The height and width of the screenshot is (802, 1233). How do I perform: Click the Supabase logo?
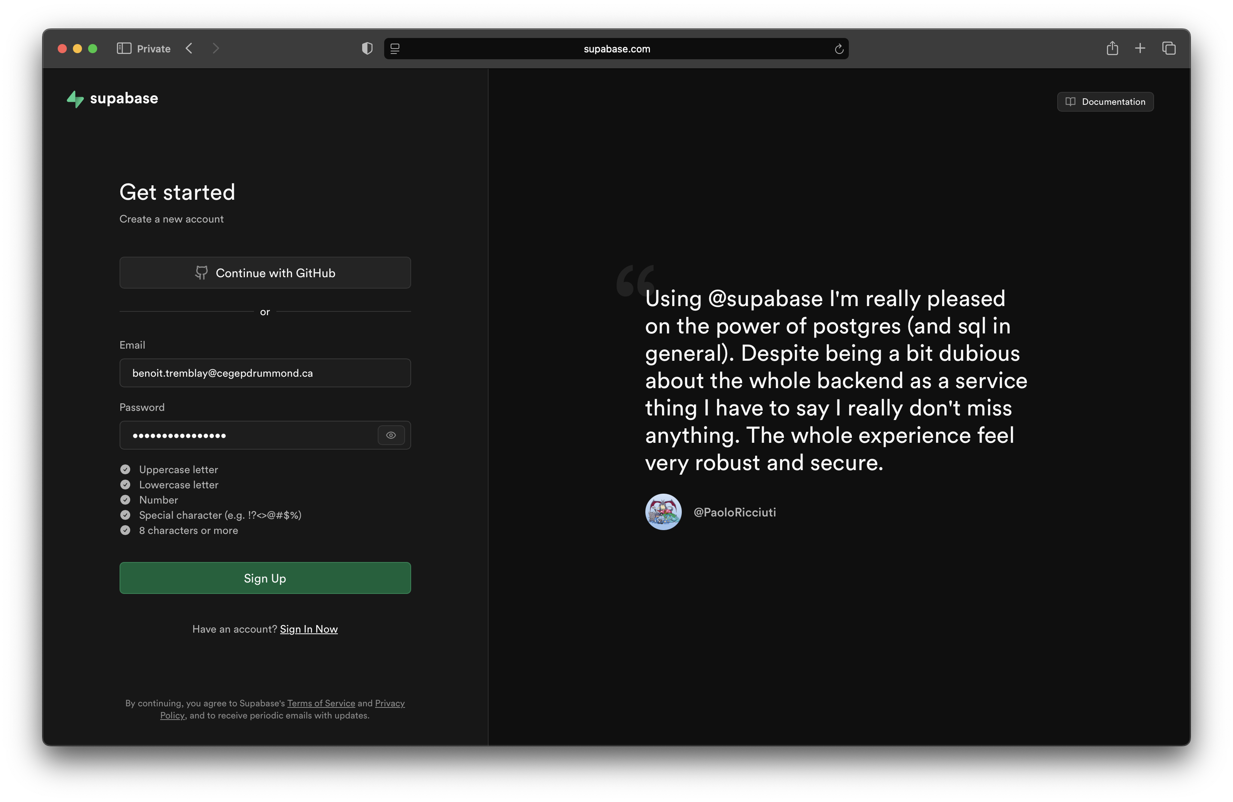[x=112, y=98]
